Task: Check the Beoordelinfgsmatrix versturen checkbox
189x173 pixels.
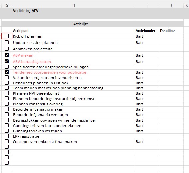Action: click(x=7, y=114)
